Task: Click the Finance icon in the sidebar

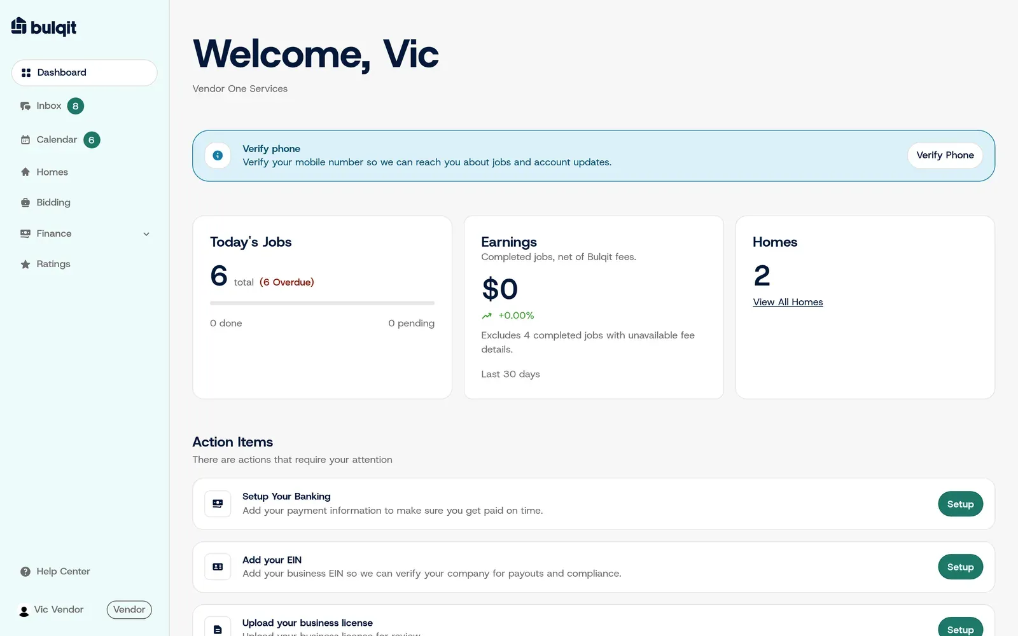Action: [25, 234]
